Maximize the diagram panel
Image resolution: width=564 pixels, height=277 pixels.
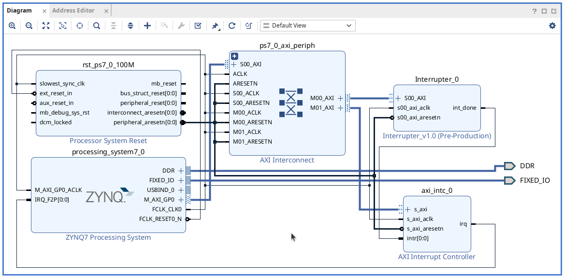pyautogui.click(x=544, y=11)
